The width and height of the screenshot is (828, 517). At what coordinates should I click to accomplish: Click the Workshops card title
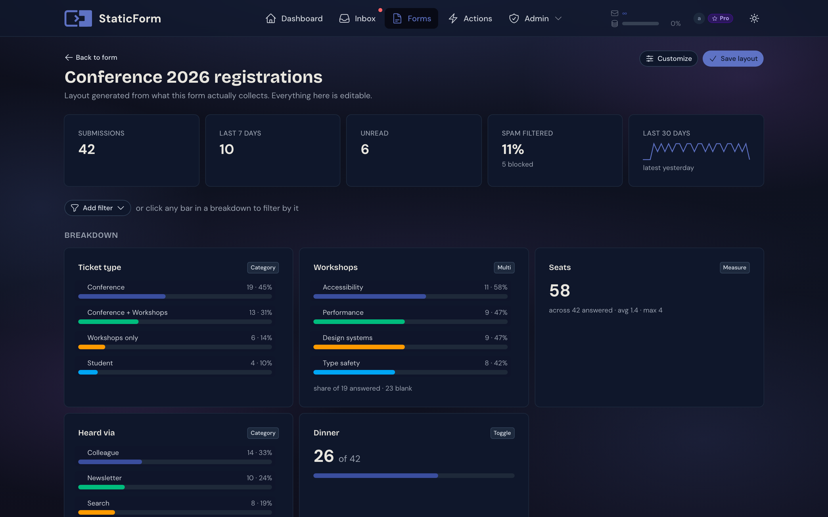[335, 267]
